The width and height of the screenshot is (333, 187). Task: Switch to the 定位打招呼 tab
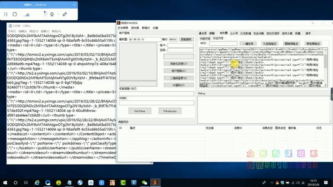tap(273, 34)
